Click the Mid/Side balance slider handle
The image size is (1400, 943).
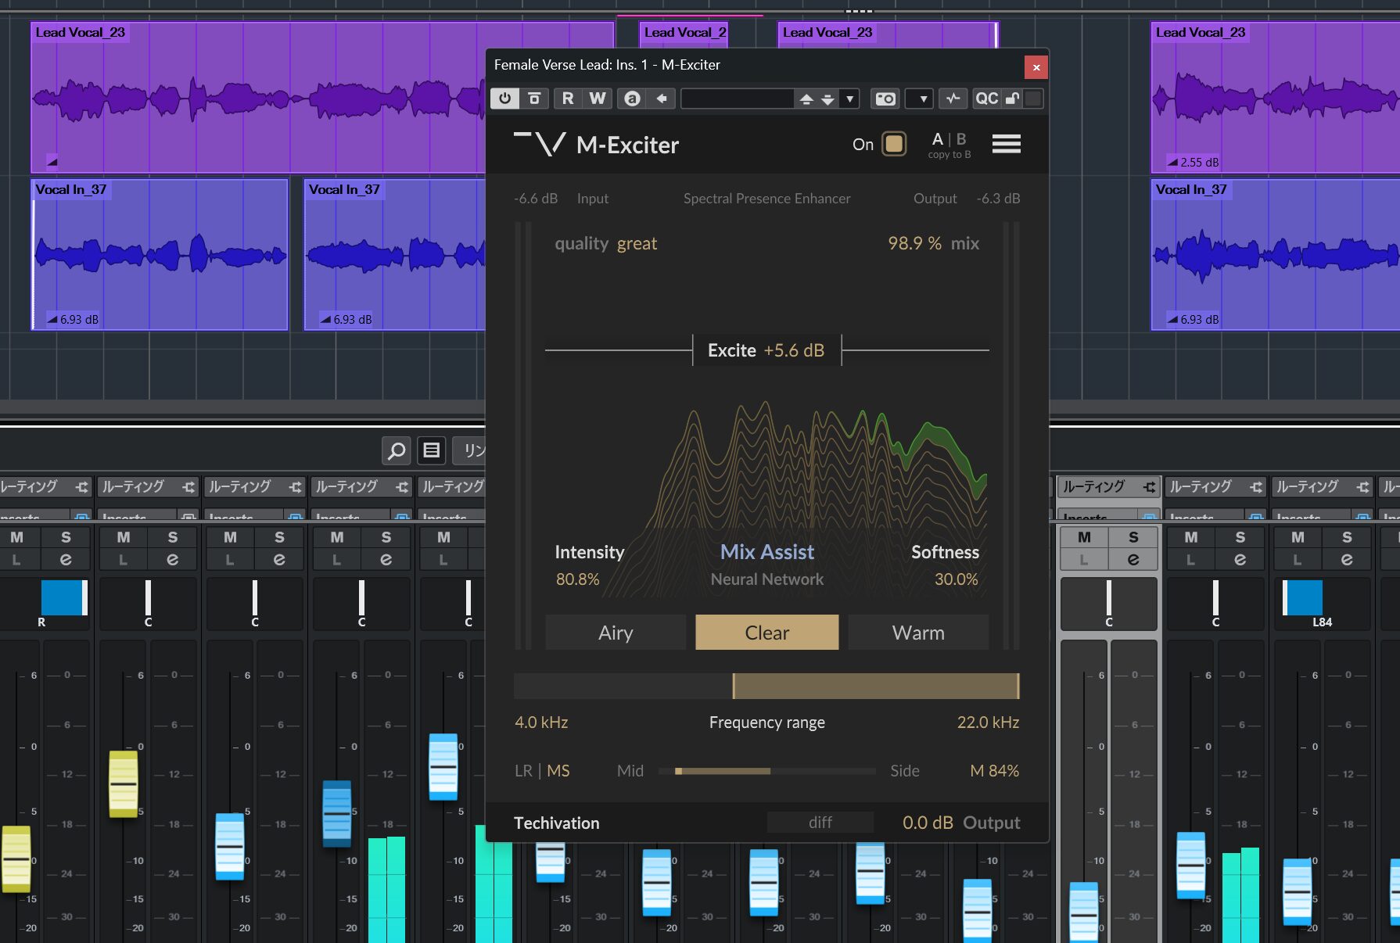pos(678,771)
